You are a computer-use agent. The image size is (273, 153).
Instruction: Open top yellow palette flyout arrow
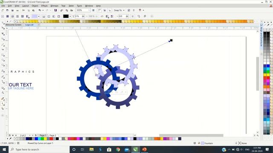[x=8, y=22]
